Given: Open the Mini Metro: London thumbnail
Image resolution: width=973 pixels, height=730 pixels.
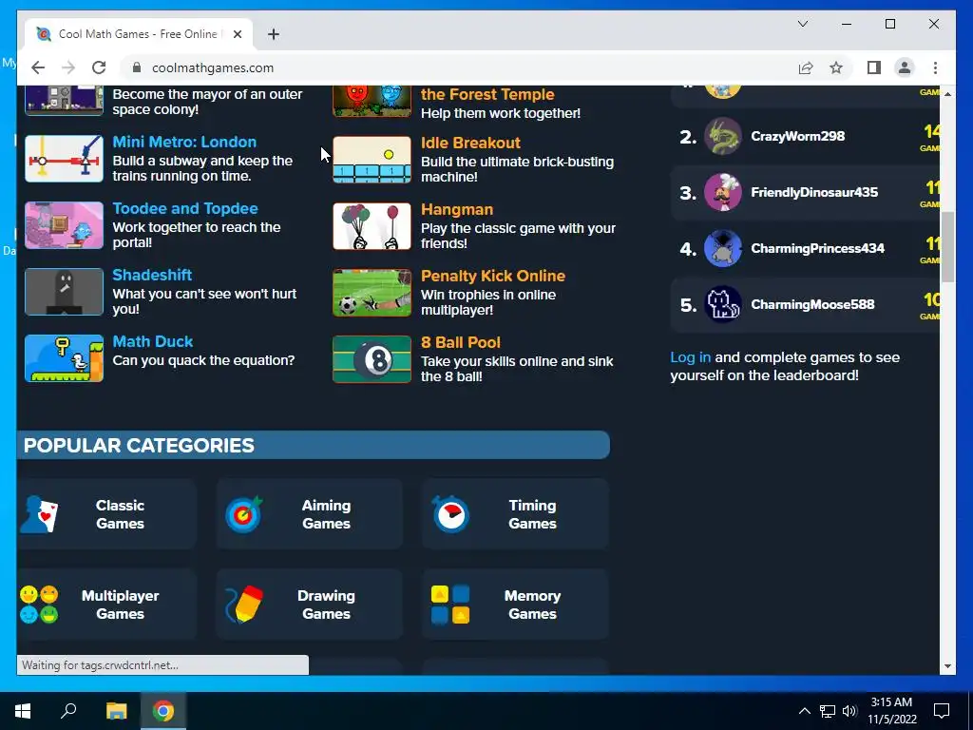Looking at the screenshot, I should tap(64, 159).
